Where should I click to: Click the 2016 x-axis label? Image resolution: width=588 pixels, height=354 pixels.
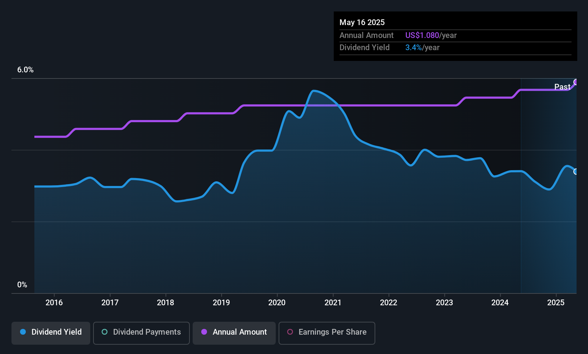pyautogui.click(x=54, y=303)
